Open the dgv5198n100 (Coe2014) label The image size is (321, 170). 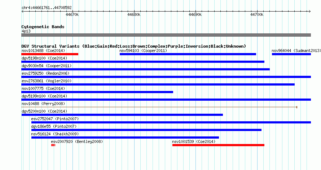pos(44,58)
